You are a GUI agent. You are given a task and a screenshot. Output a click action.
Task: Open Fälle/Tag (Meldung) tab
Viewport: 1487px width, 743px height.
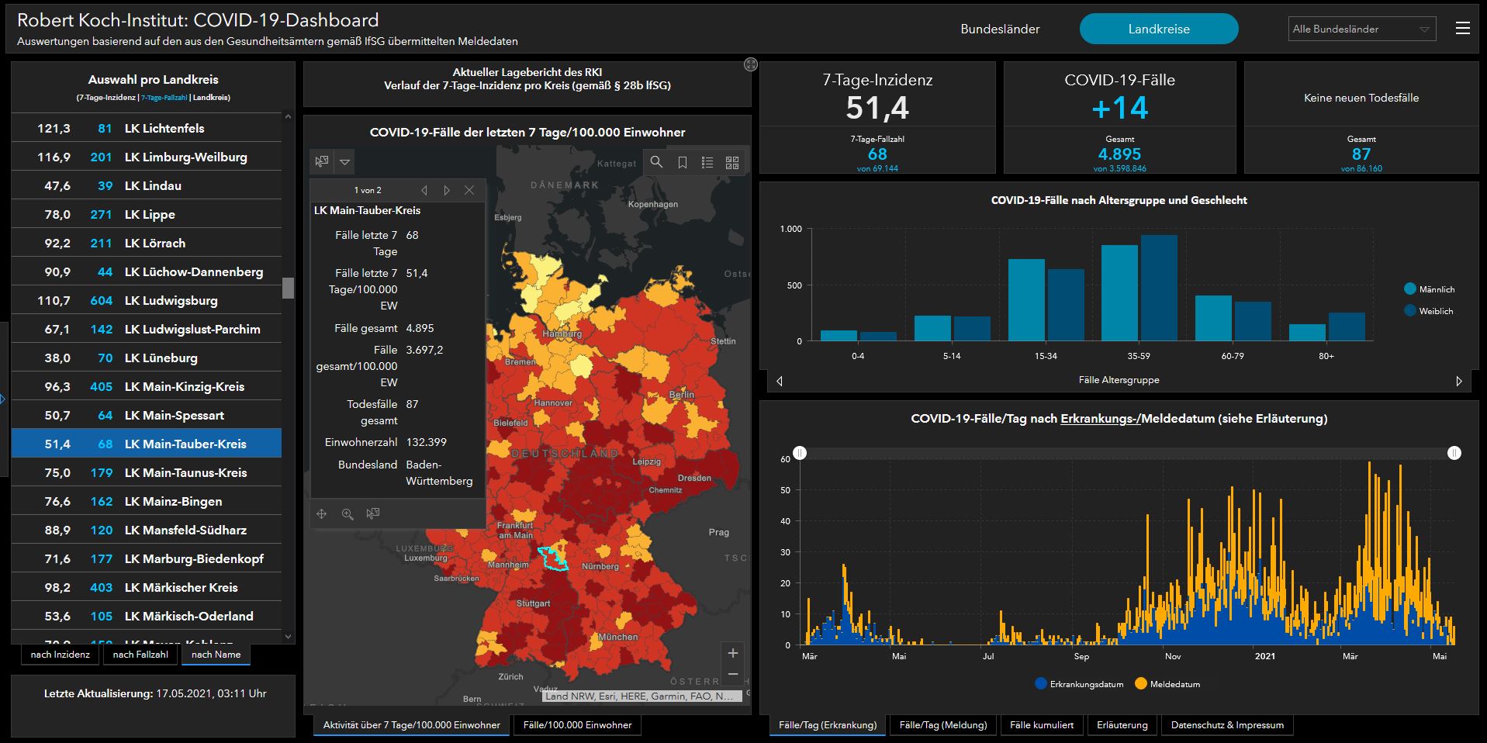[x=943, y=725]
